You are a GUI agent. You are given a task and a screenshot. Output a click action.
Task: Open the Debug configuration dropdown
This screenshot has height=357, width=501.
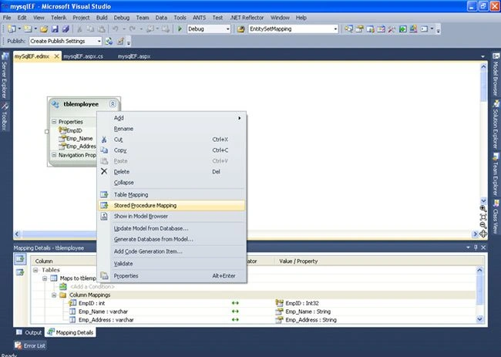[209, 29]
